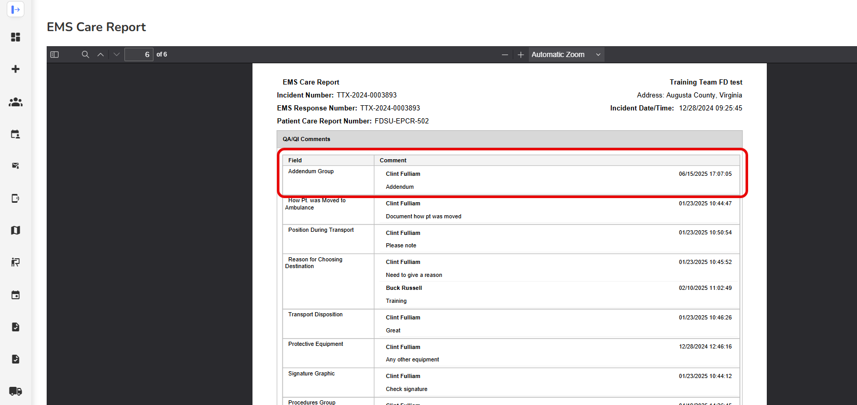Click the Training Team FD test title
Screen dimensions: 857x405
[x=706, y=82]
